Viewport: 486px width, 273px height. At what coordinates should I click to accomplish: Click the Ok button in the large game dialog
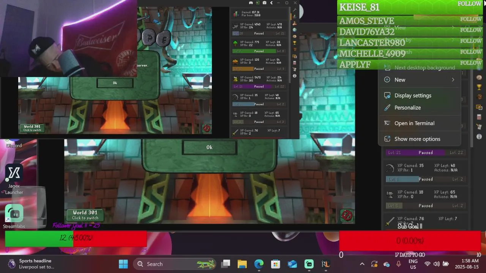[x=209, y=147]
